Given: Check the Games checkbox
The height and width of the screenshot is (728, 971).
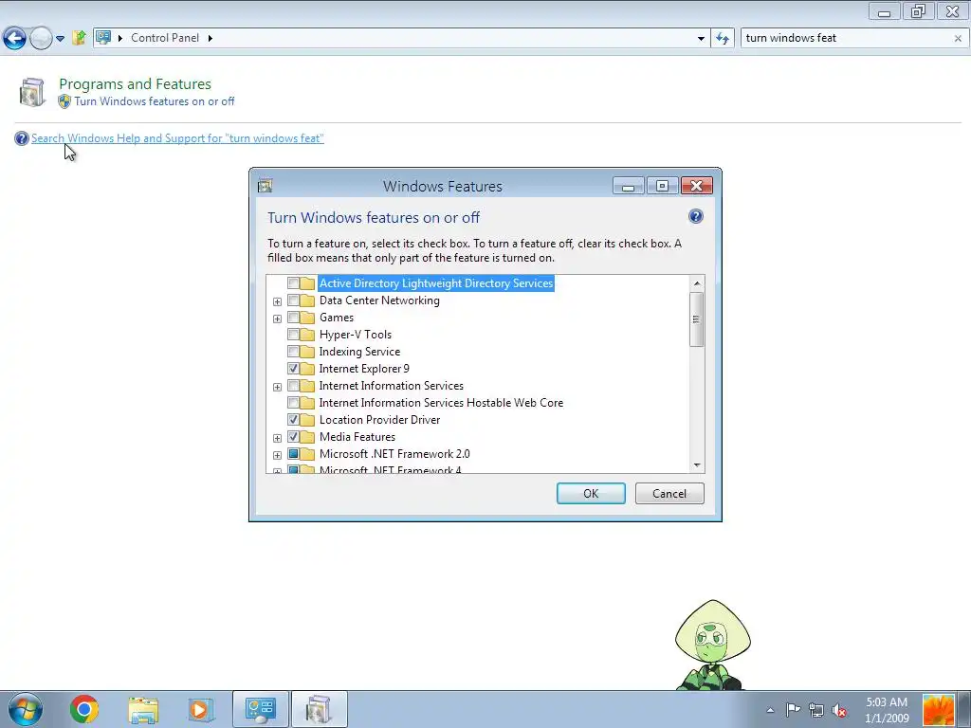Looking at the screenshot, I should pyautogui.click(x=294, y=318).
